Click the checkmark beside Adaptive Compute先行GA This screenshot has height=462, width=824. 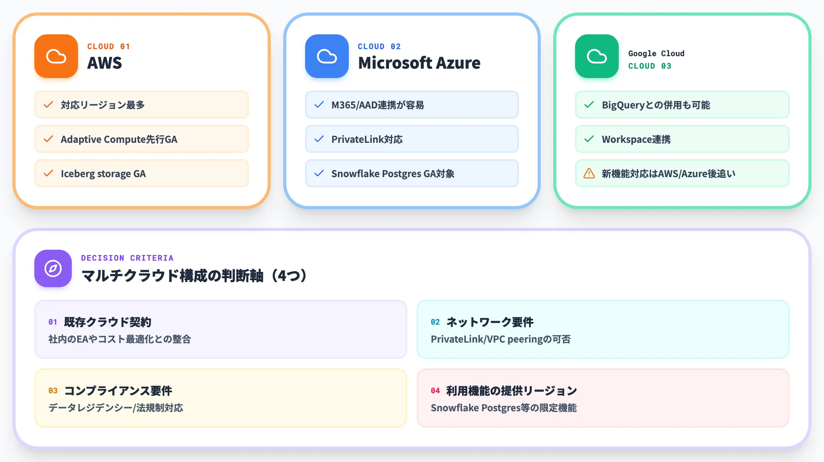pyautogui.click(x=48, y=139)
